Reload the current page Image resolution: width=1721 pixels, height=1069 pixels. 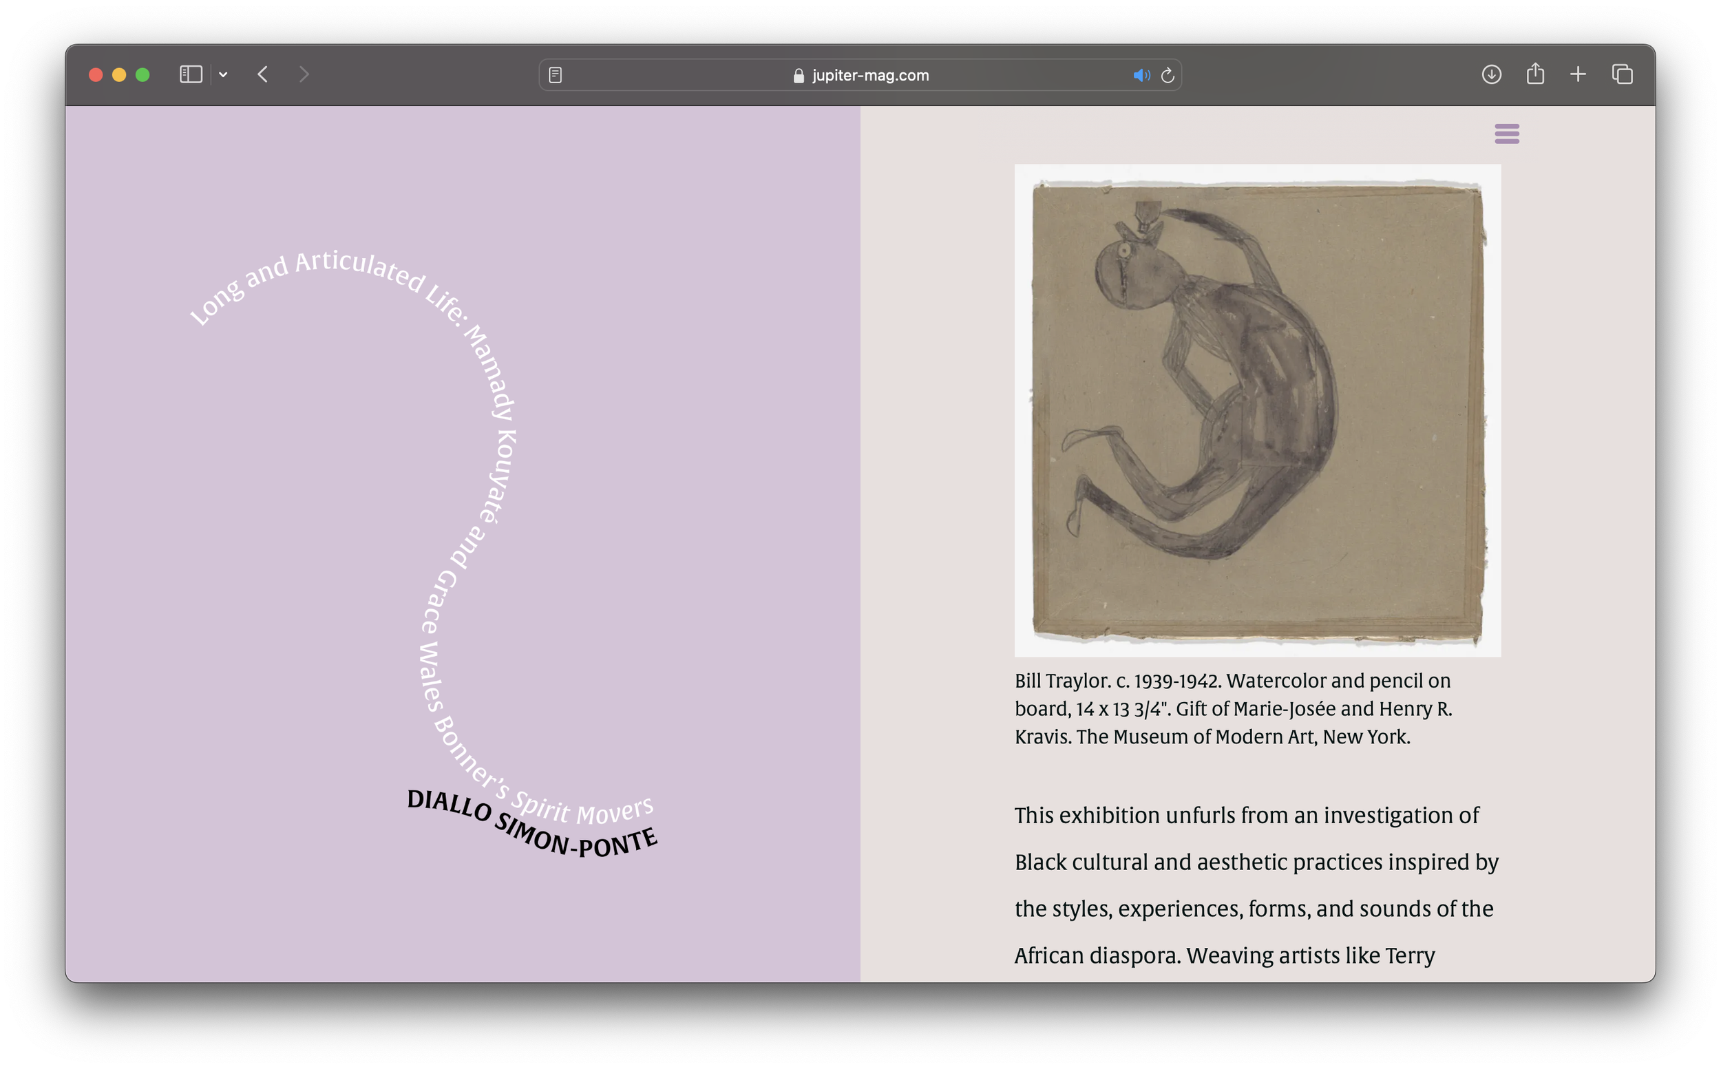(1168, 75)
